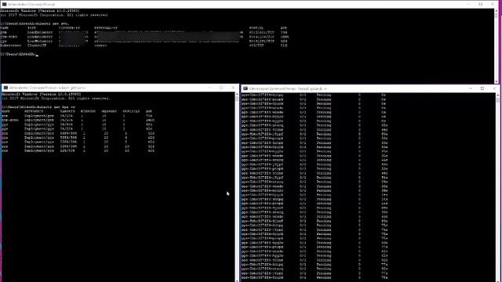Click the 'kubectl get hpa -w' command line
The height and width of the screenshot is (282, 502).
point(38,107)
